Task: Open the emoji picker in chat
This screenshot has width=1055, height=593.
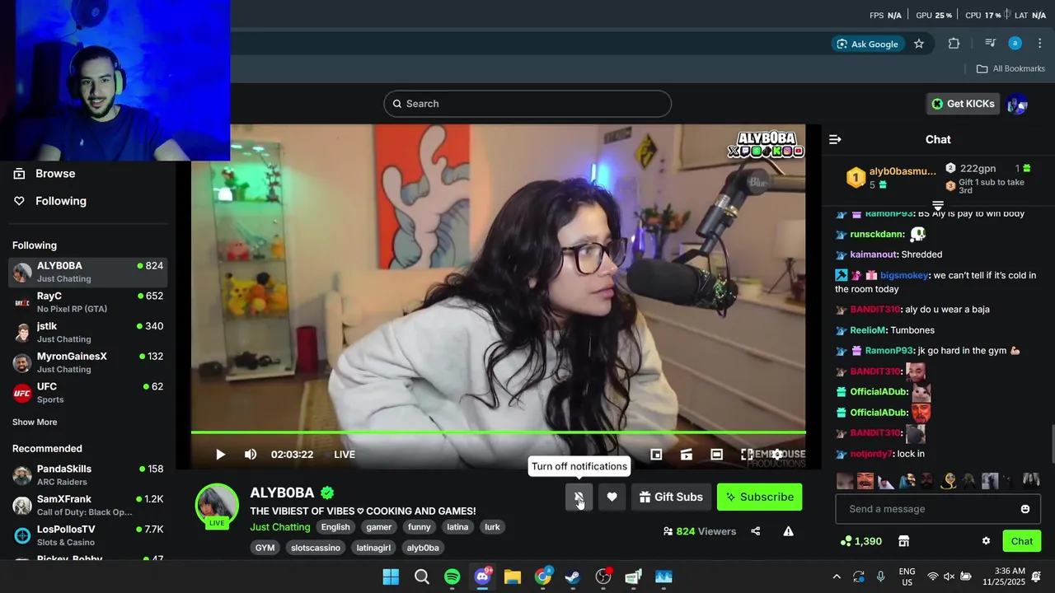Action: click(1025, 509)
